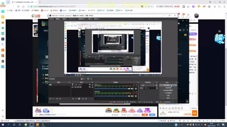Remove the selected OBS source
Screen dimensions: 227x127
76,99
